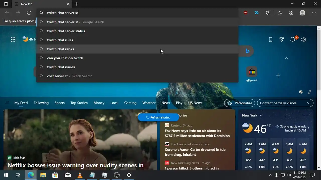The width and height of the screenshot is (321, 180).
Task: Click the weather 46°F widget icon
Action: [26, 39]
